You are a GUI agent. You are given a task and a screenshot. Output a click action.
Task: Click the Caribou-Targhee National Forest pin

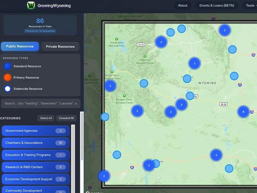tap(90, 76)
